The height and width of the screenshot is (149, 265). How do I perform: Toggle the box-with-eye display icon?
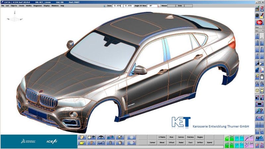[x=91, y=137]
